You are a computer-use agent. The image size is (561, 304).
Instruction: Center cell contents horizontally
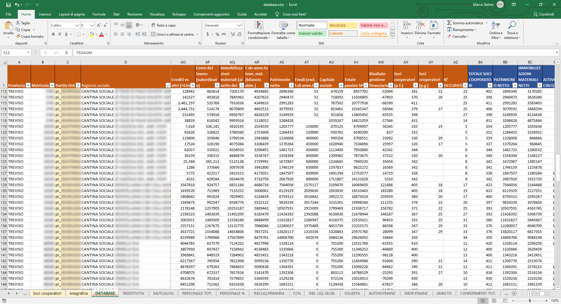(122, 34)
